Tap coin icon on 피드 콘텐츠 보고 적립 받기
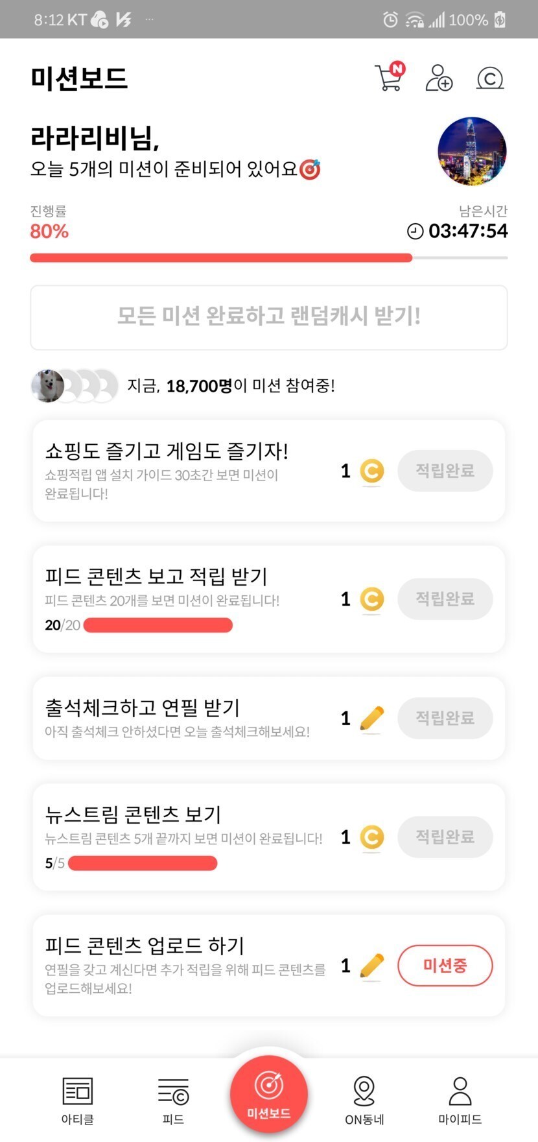The image size is (538, 1142). pyautogui.click(x=371, y=599)
